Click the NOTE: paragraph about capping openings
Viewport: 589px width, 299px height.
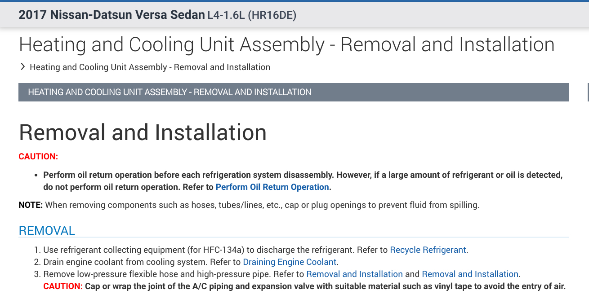click(x=249, y=205)
